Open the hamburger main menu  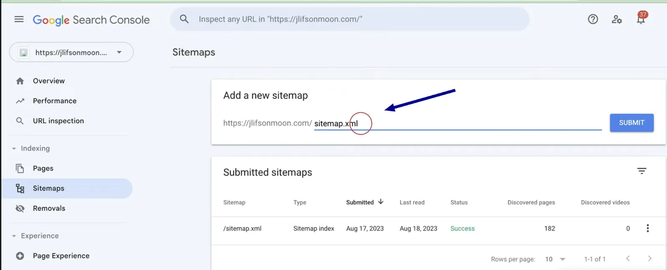point(19,19)
